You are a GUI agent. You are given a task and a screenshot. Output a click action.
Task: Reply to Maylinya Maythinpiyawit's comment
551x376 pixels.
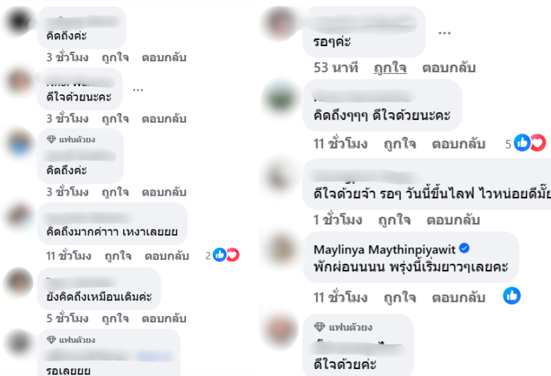point(459,297)
